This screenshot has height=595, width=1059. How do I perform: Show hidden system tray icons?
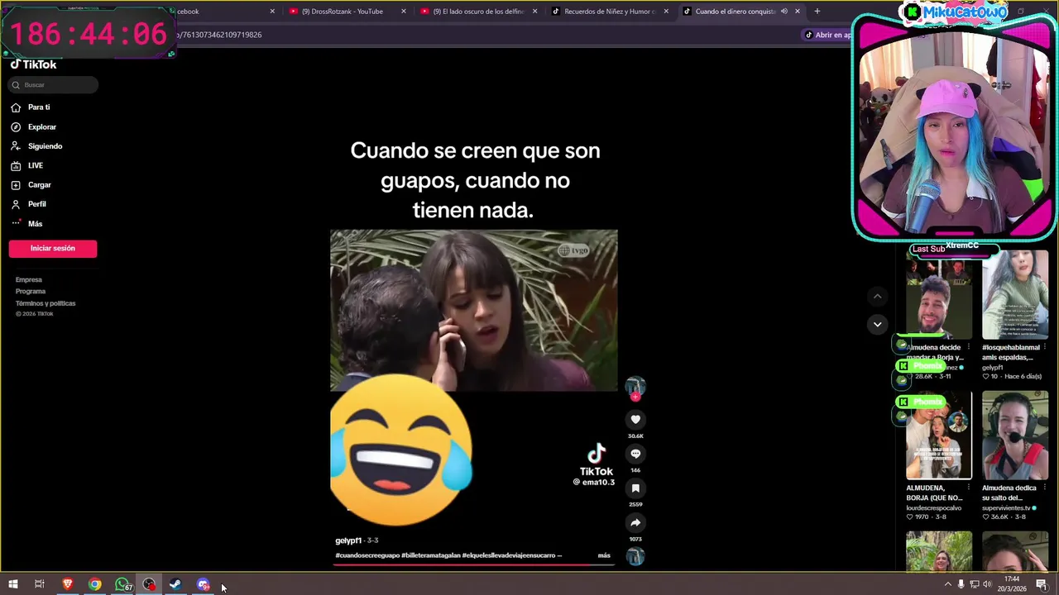point(947,584)
